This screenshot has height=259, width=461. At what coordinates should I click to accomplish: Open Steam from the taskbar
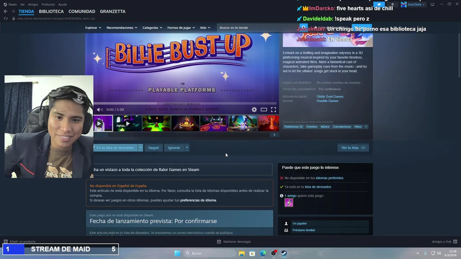coord(284,253)
